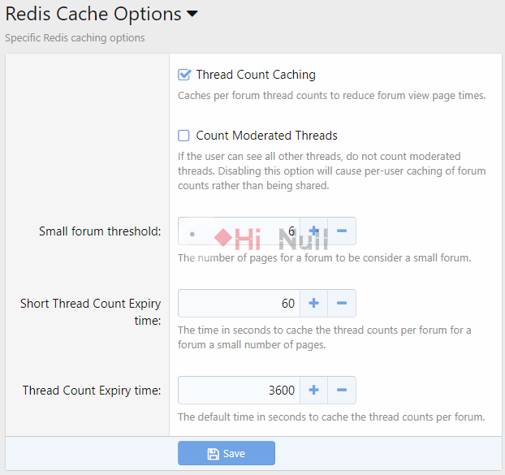Viewport: 505px width, 475px height.
Task: Click the Thread Count Expiry time label
Action: [x=92, y=391]
